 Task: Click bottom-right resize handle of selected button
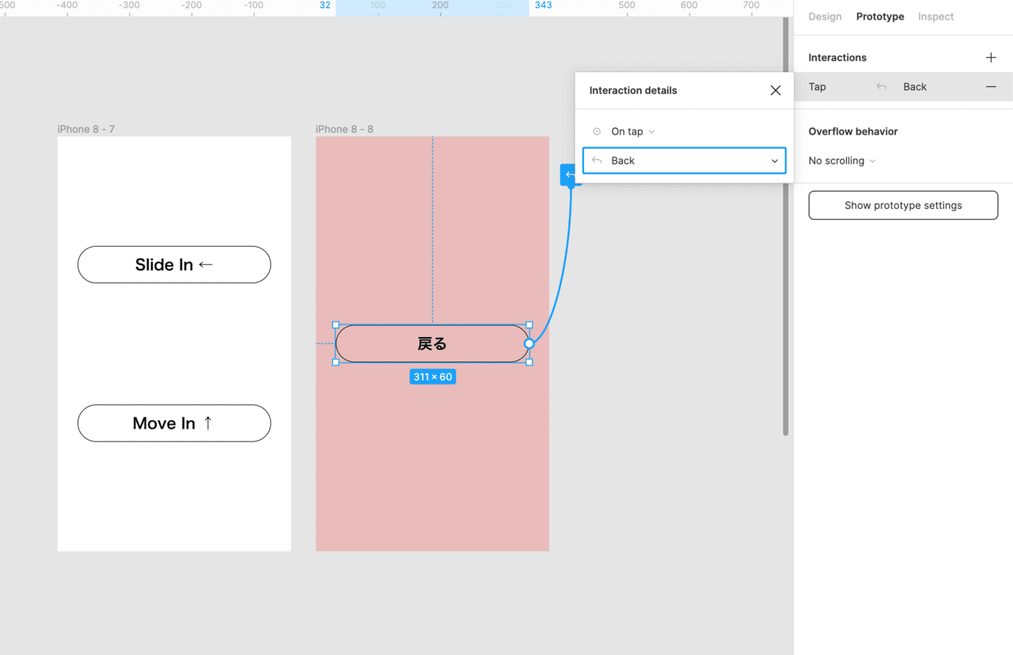click(x=529, y=362)
